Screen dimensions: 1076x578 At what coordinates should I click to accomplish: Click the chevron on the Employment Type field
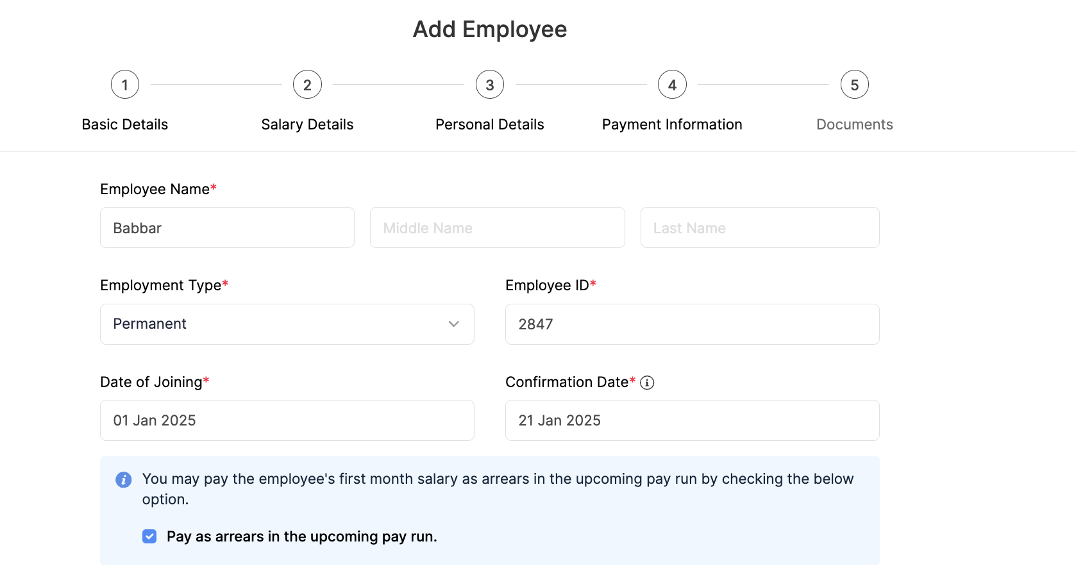[x=453, y=324]
